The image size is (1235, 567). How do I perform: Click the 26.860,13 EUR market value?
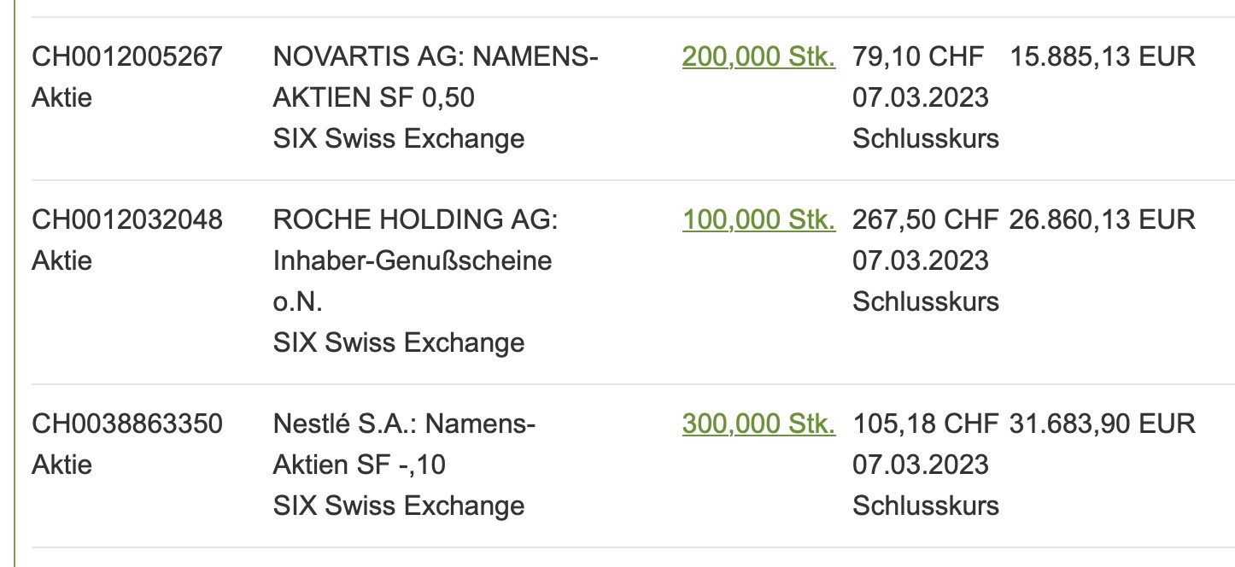pos(1102,220)
